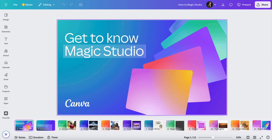Open the Draw panel

pos(6,77)
